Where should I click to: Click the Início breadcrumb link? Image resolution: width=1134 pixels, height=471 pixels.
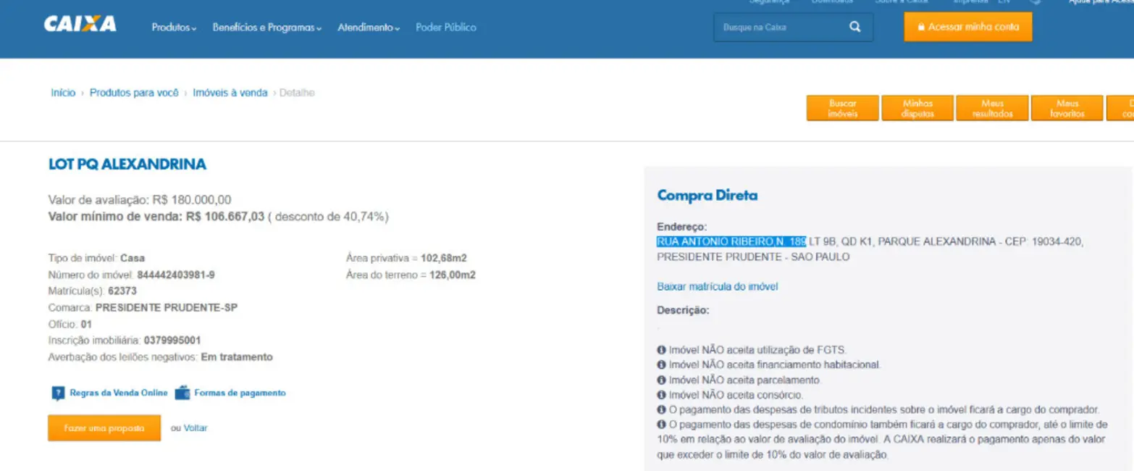[63, 93]
